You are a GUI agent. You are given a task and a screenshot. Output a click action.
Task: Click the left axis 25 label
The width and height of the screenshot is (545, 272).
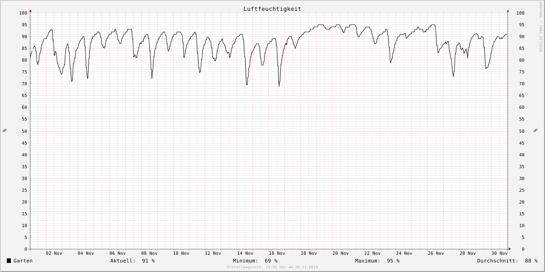point(25,190)
